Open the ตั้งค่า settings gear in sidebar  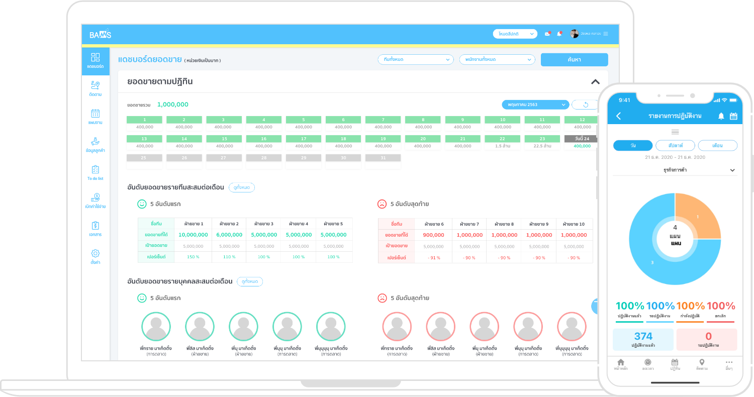96,257
